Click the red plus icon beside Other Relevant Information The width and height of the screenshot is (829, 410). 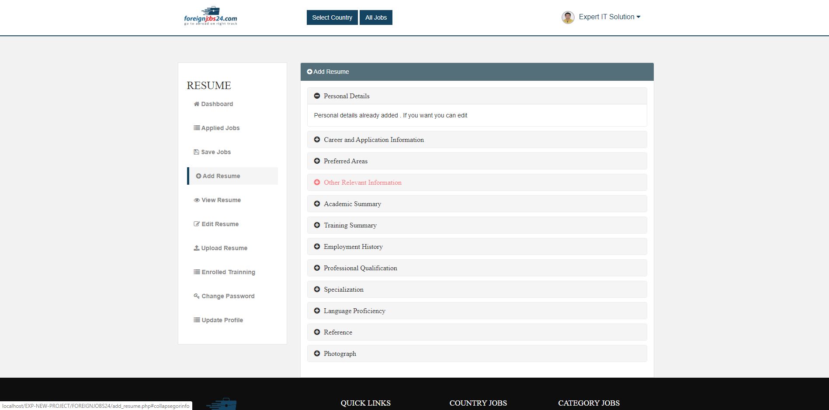pyautogui.click(x=317, y=182)
